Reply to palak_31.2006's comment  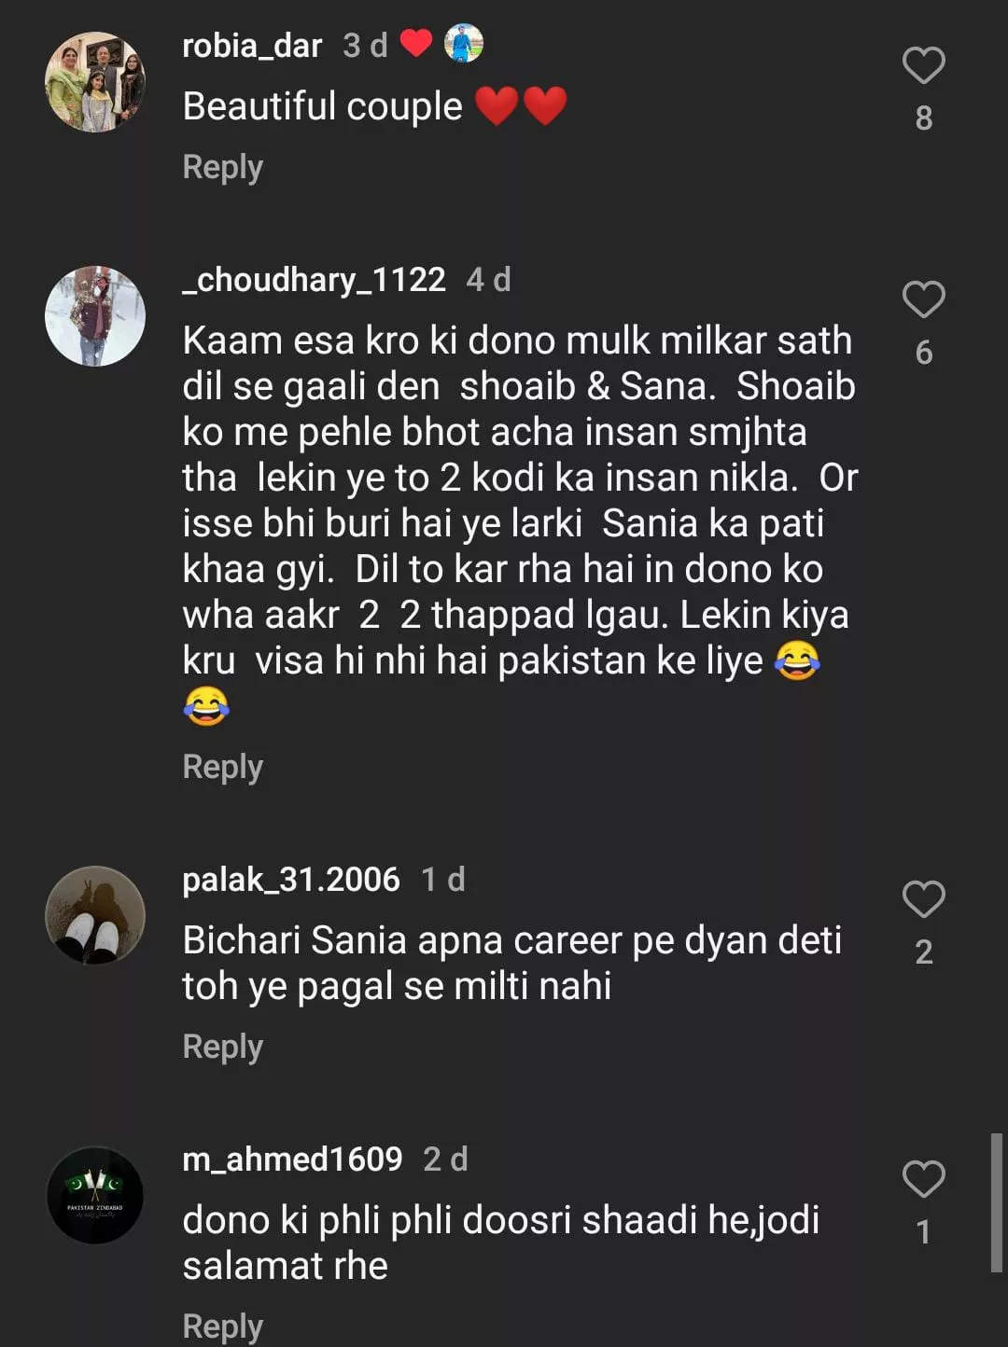pyautogui.click(x=222, y=1047)
